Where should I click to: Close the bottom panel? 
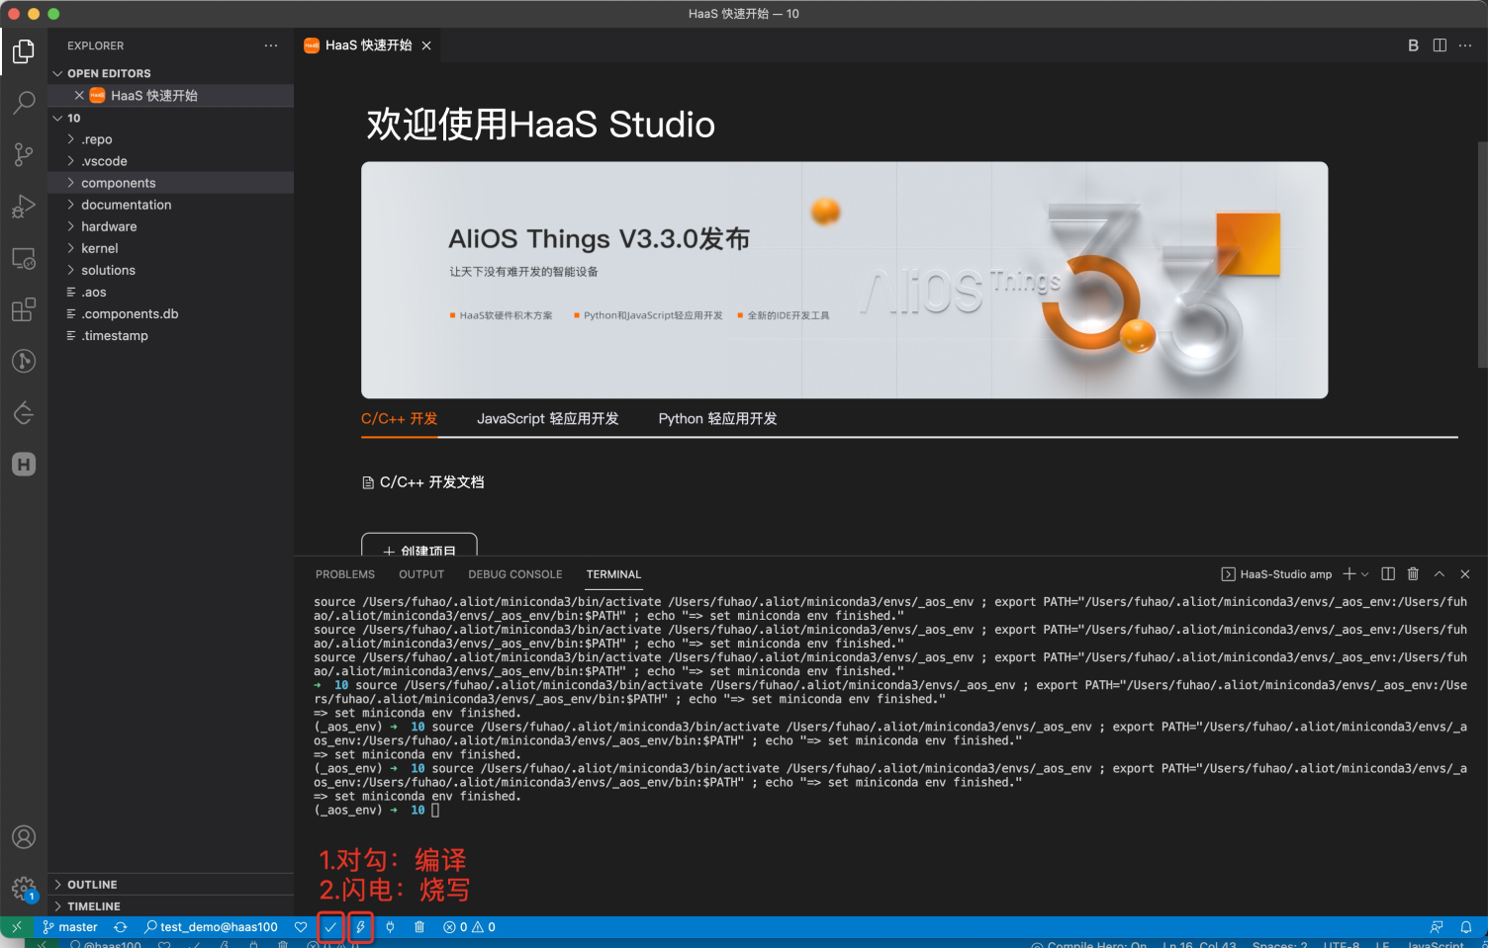(x=1465, y=574)
